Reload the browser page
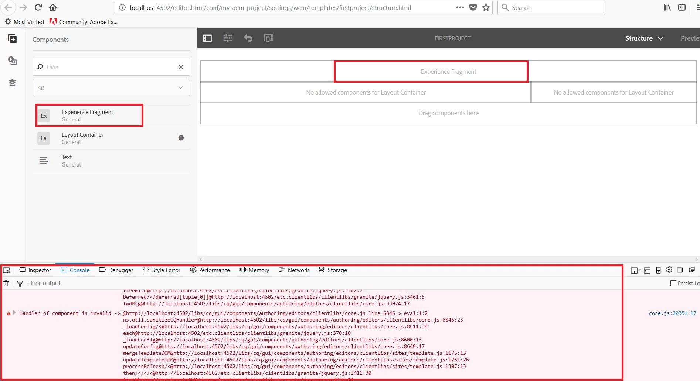The width and height of the screenshot is (700, 381). coord(38,7)
